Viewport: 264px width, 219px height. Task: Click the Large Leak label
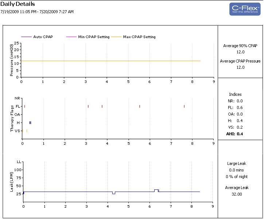pyautogui.click(x=237, y=163)
